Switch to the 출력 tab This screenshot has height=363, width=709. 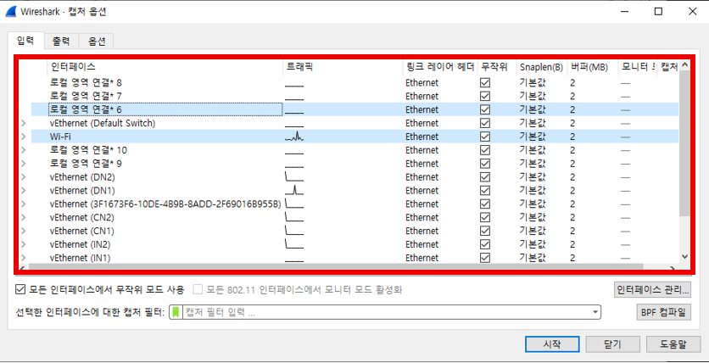pyautogui.click(x=61, y=41)
